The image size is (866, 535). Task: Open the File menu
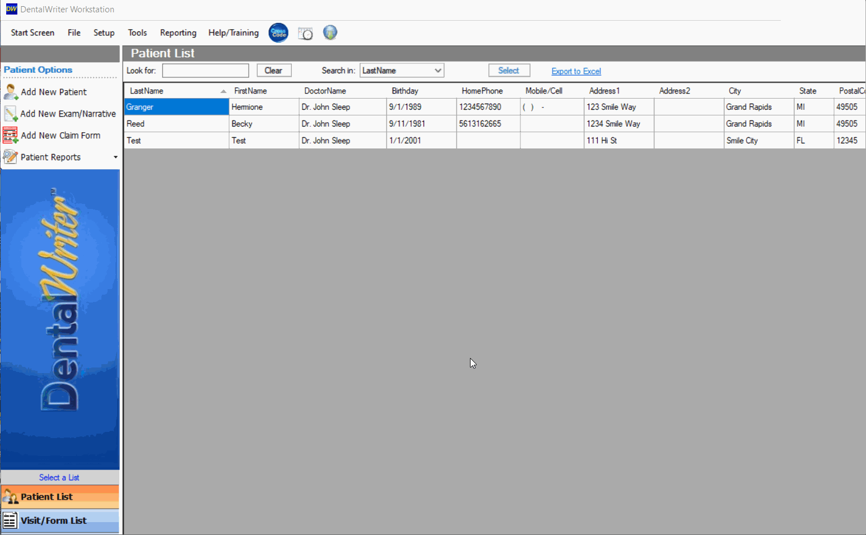[74, 33]
